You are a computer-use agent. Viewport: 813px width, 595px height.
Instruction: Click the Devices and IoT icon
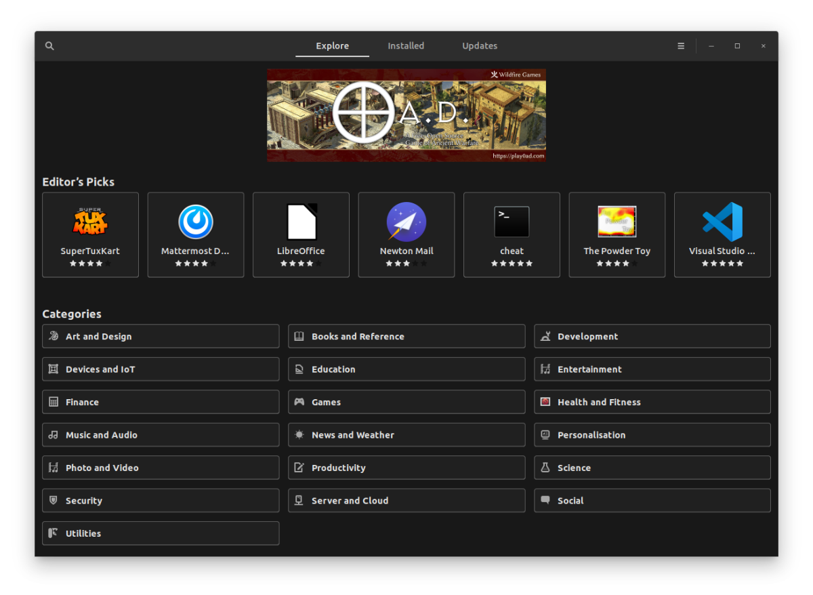54,369
